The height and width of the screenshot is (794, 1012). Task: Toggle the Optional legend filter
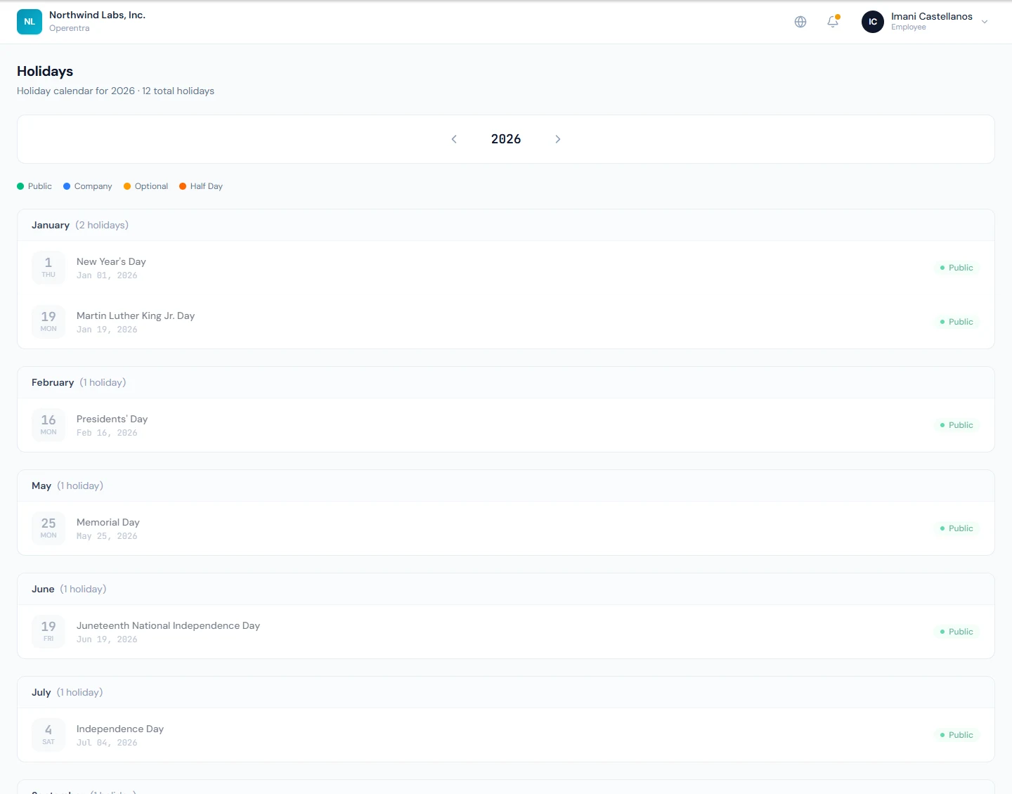pyautogui.click(x=146, y=186)
